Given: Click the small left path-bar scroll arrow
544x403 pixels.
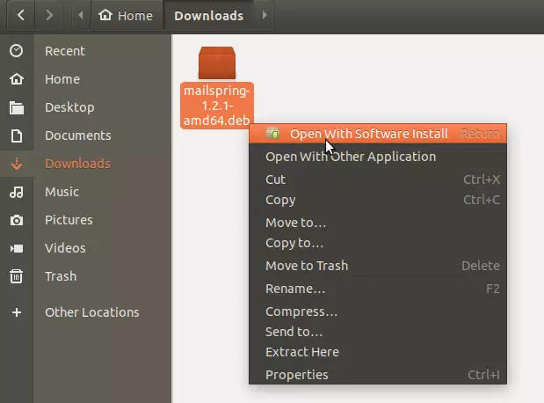Looking at the screenshot, I should coord(81,15).
